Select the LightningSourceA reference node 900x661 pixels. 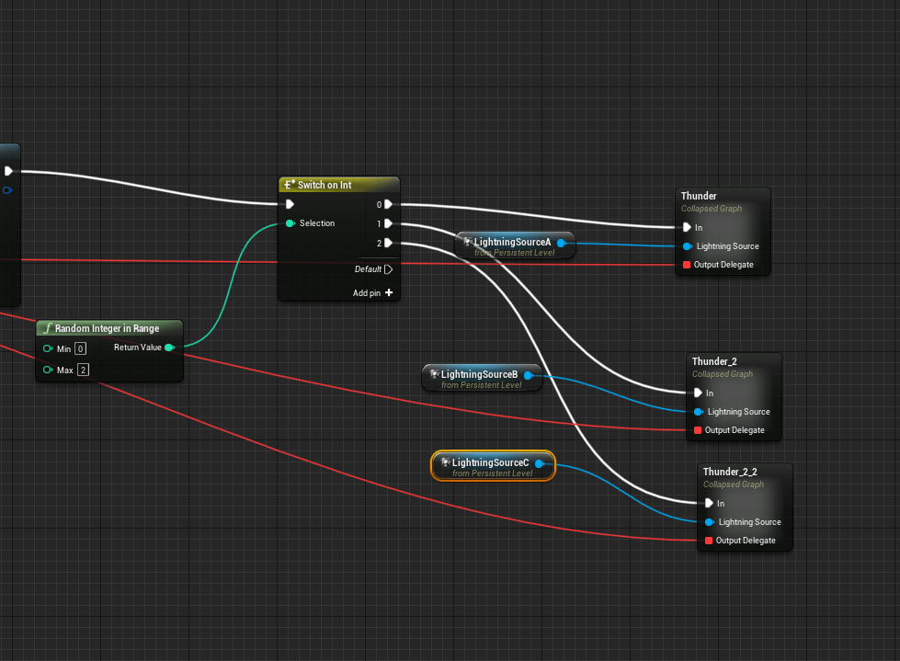[511, 243]
